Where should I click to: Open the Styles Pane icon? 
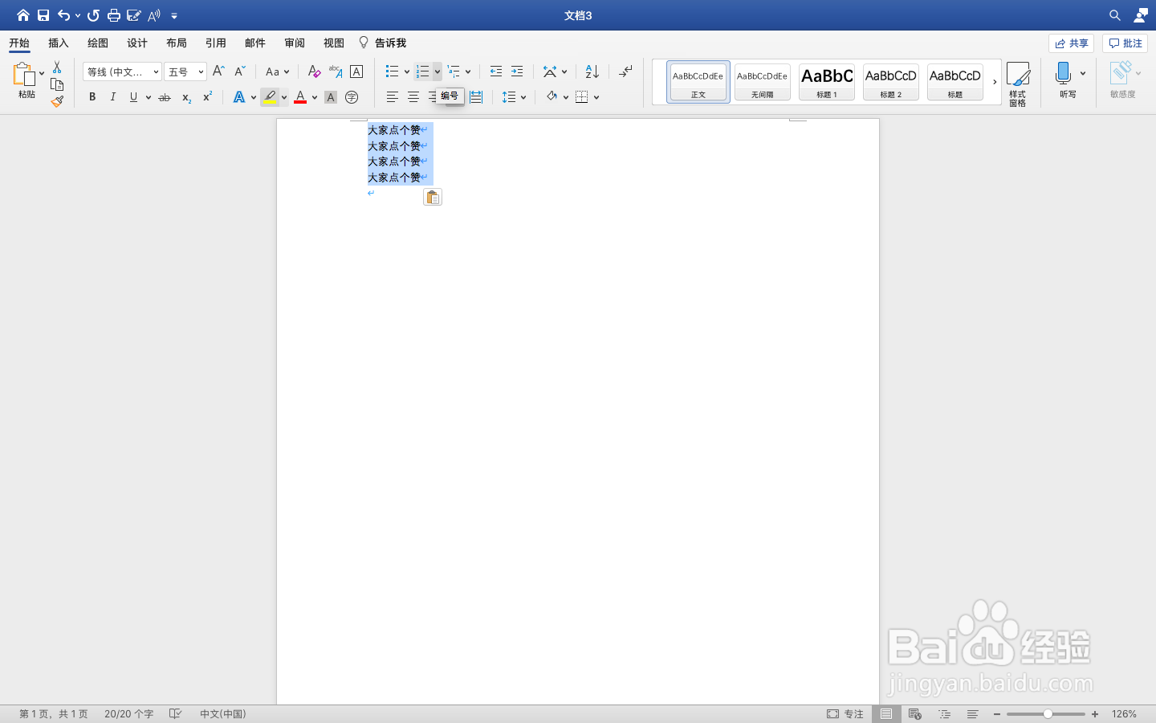pyautogui.click(x=1018, y=84)
